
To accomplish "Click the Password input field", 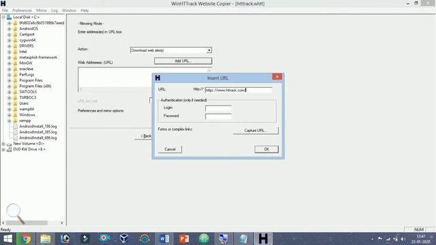I will (x=218, y=116).
